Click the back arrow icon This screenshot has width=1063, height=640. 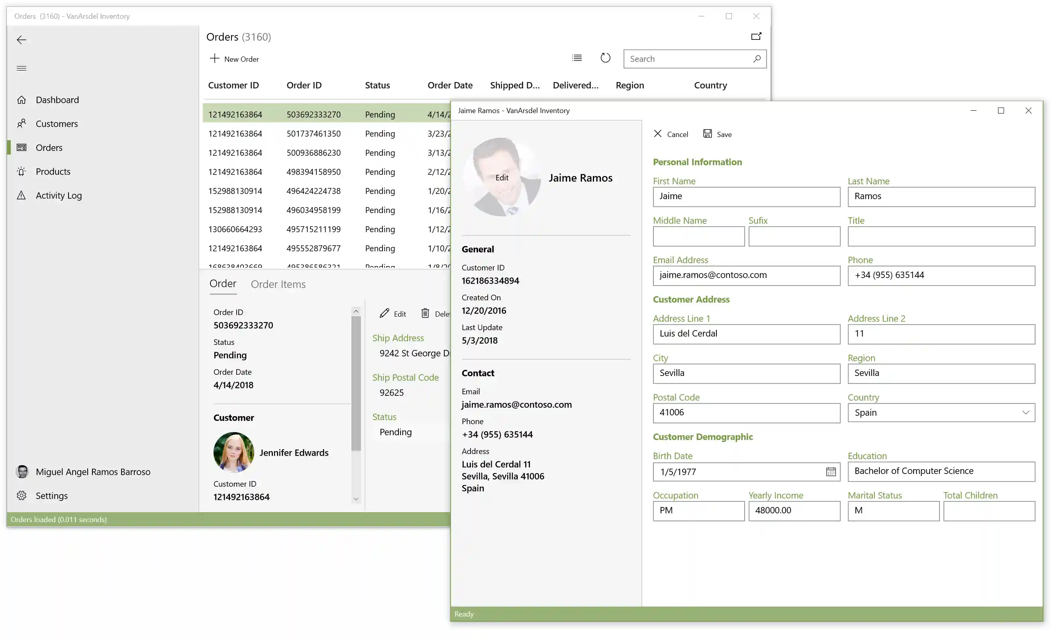pyautogui.click(x=22, y=40)
